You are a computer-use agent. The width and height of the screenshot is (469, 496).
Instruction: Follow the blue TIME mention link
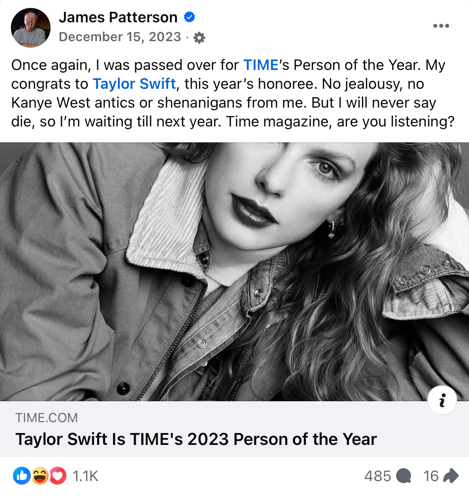tap(261, 65)
